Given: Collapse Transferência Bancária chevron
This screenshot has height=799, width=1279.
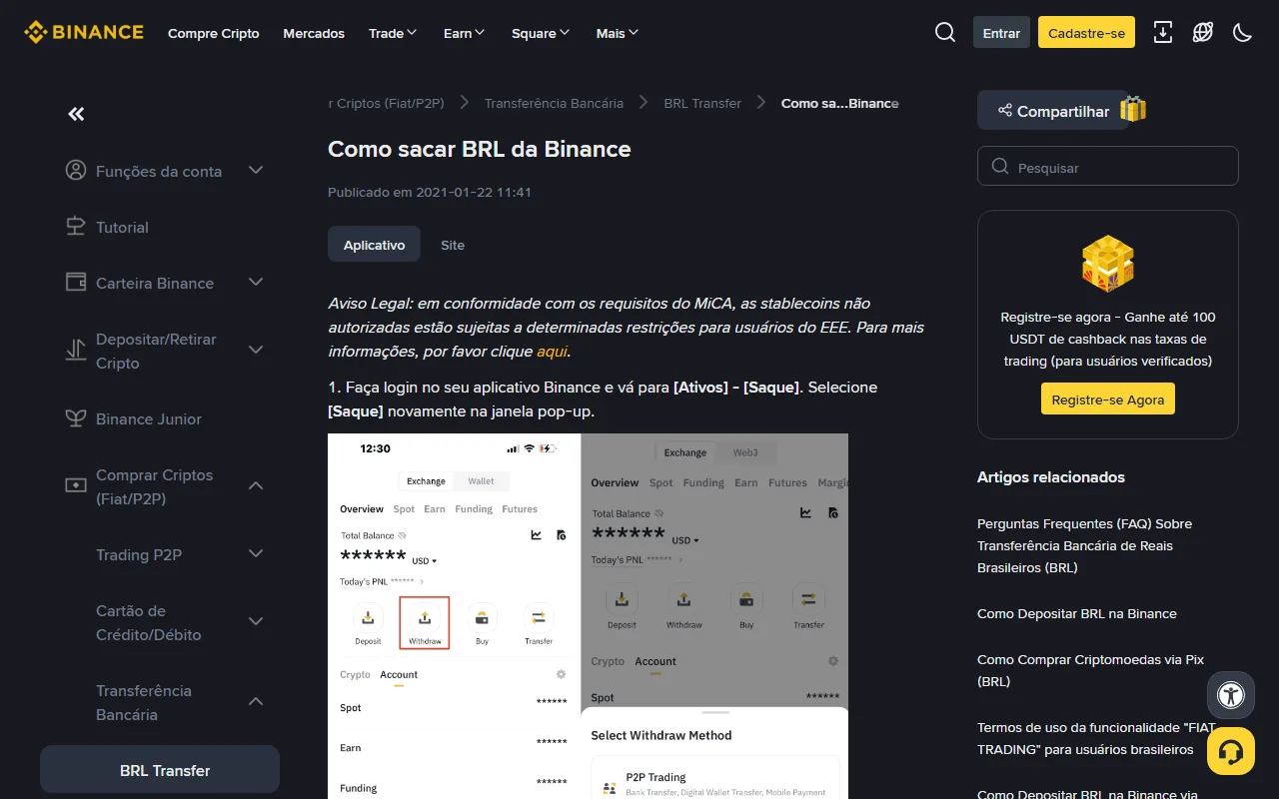Looking at the screenshot, I should (256, 701).
